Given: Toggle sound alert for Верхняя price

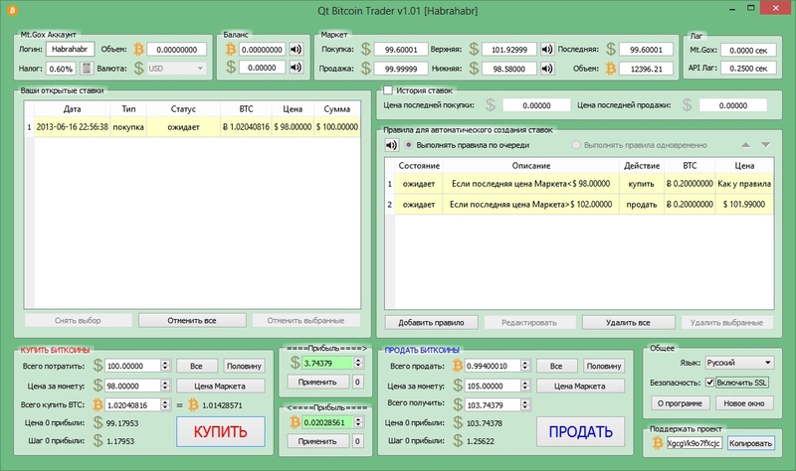Looking at the screenshot, I should (546, 49).
